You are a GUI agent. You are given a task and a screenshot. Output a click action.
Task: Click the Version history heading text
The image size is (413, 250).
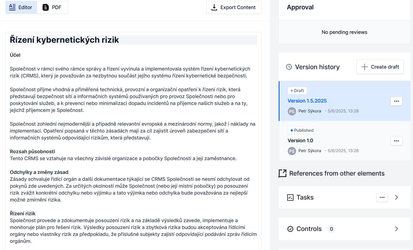click(317, 67)
